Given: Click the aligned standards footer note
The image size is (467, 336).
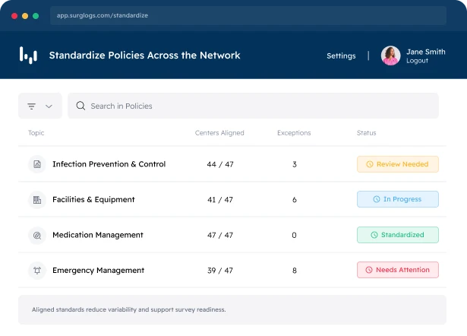Looking at the screenshot, I should point(128,309).
